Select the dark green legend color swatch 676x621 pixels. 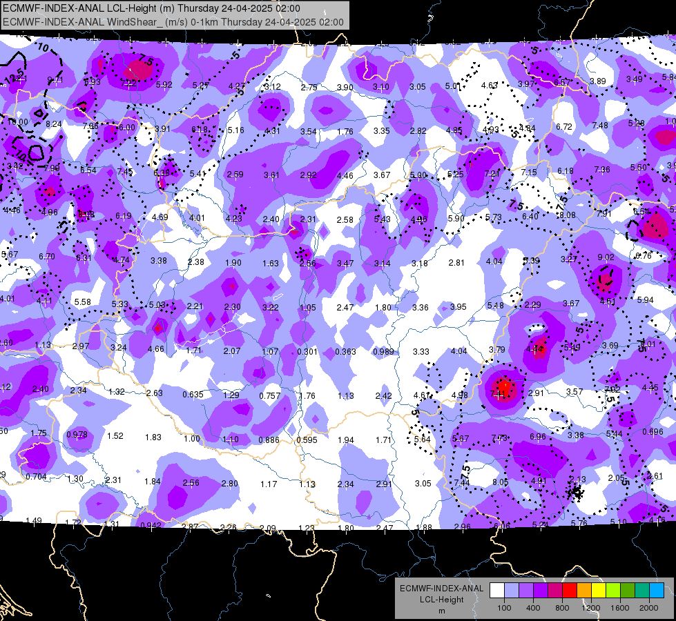(x=627, y=591)
